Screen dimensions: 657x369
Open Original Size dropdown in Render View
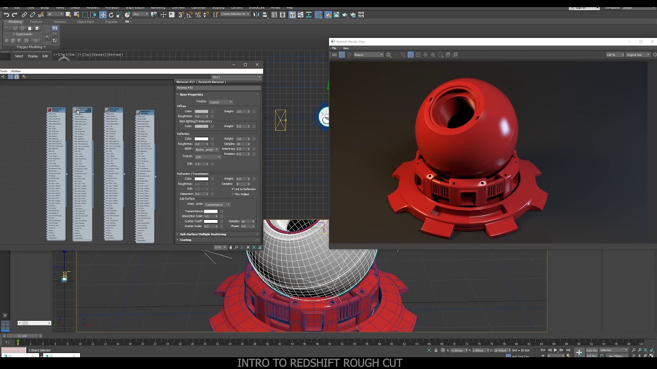637,55
